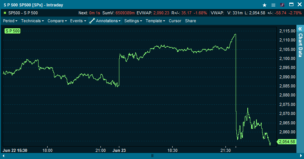Screen dimensions: 304x159
Task: Click scroll right arrow on bottom scrollbar
Action: point(301,156)
